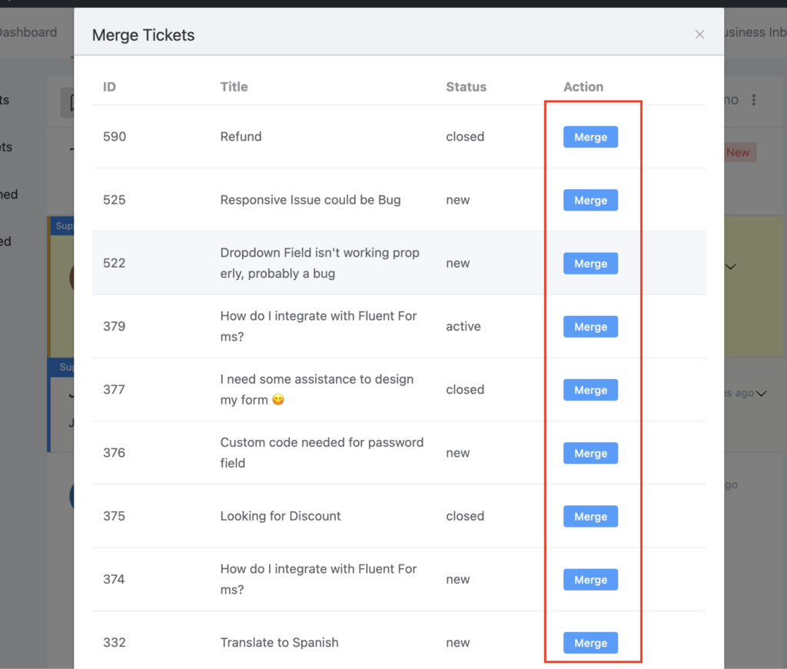Image resolution: width=787 pixels, height=669 pixels.
Task: Click the 'closed' status of ticket 590
Action: point(465,137)
